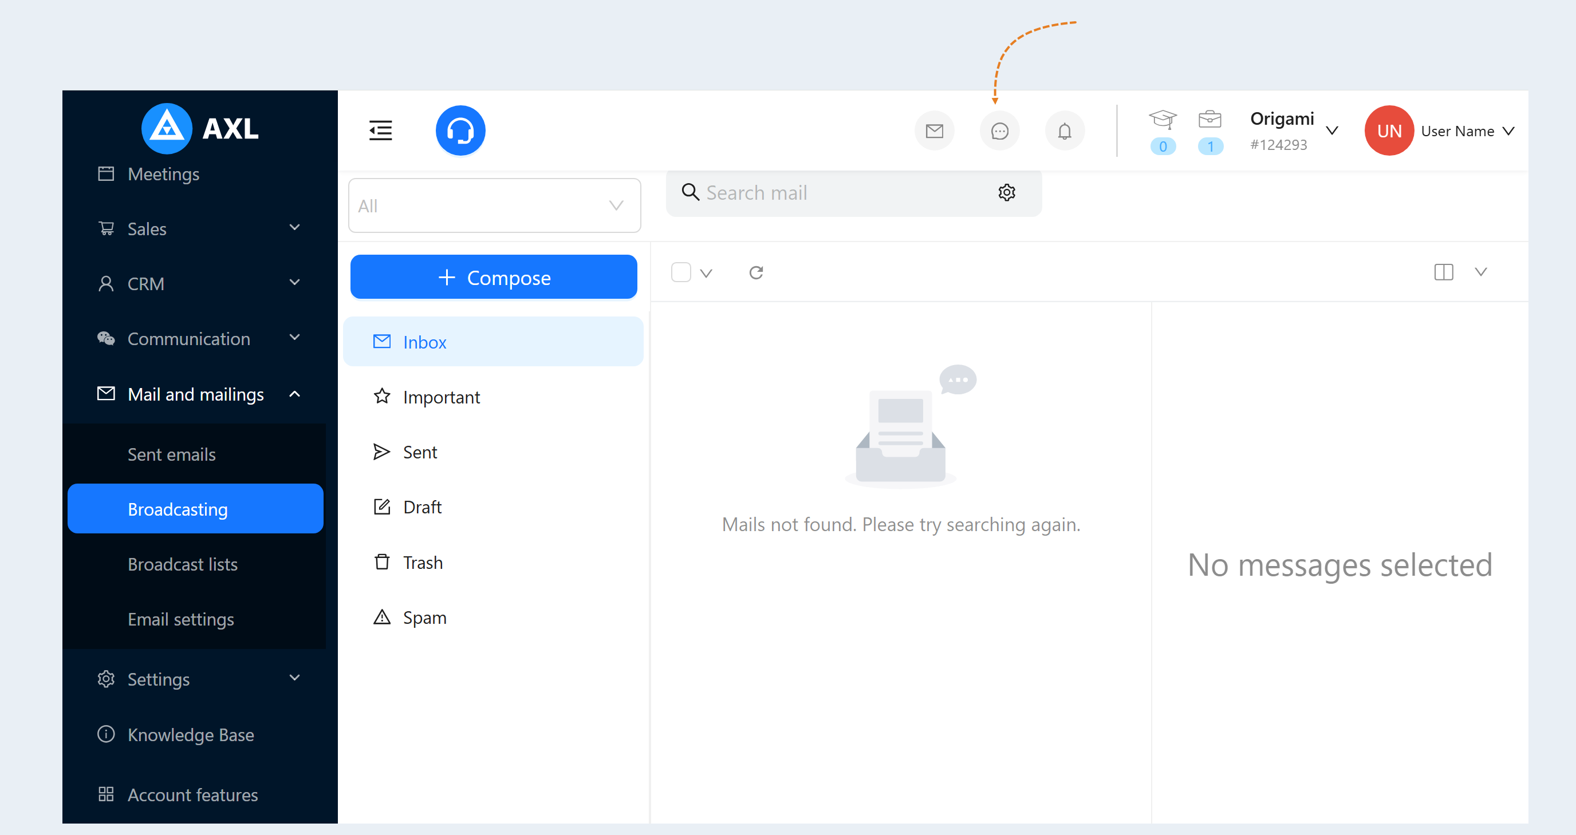
Task: Open the Inbox folder
Action: 493,342
